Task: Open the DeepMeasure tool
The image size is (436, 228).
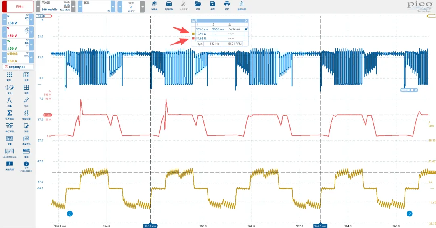Action: click(x=10, y=151)
